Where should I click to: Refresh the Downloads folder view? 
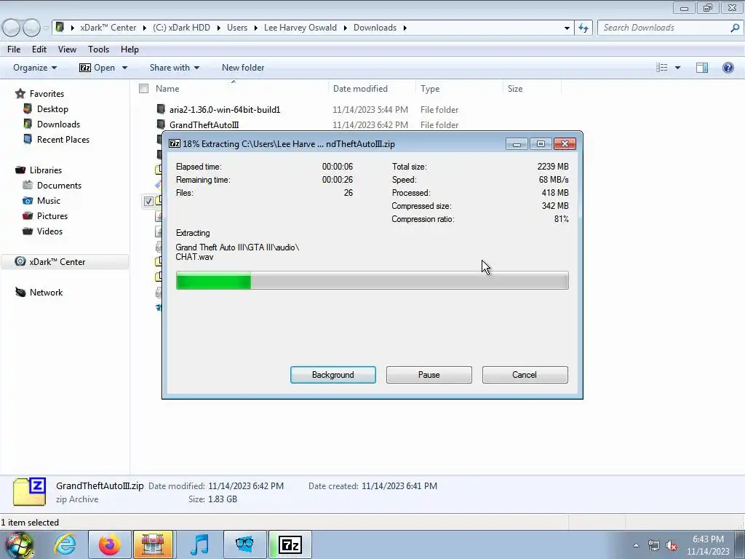click(x=583, y=28)
